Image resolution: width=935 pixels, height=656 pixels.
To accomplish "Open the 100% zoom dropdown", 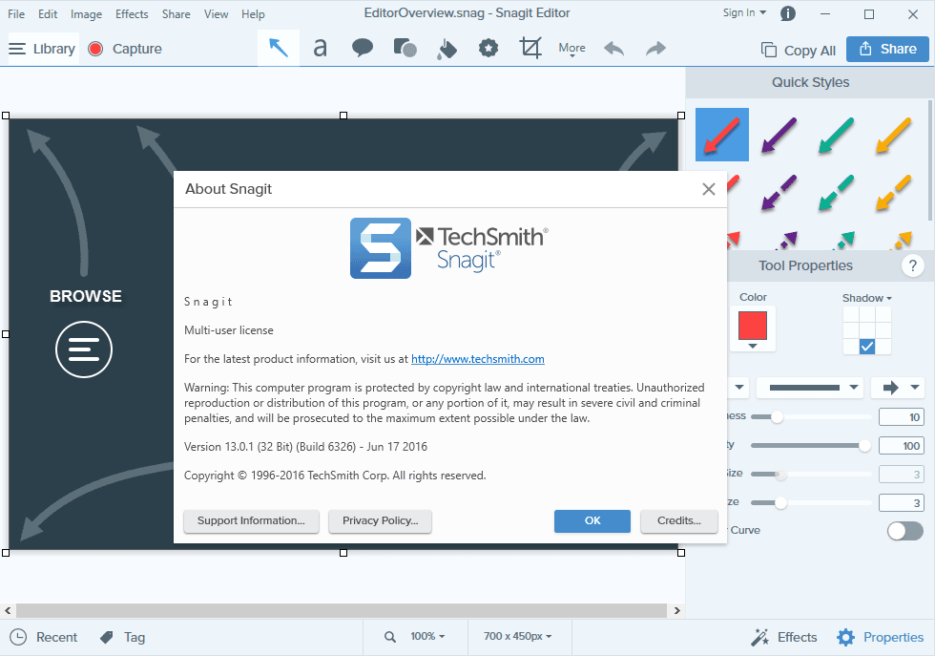I will click(426, 637).
